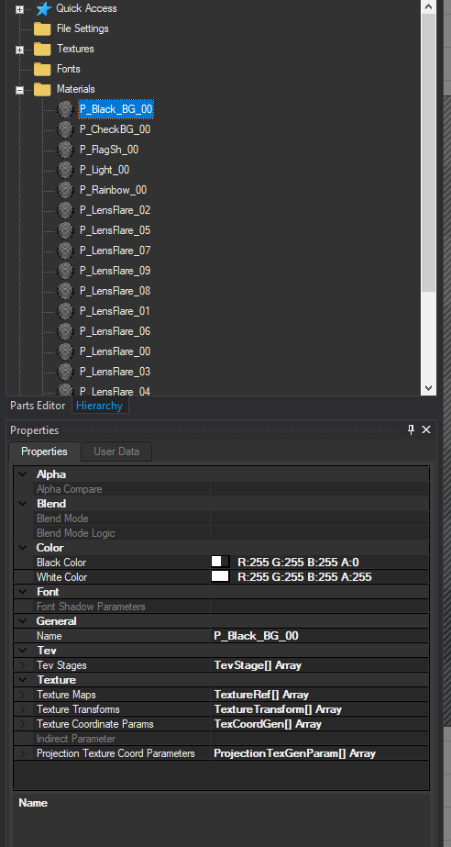Image resolution: width=451 pixels, height=847 pixels.
Task: Collapse the Font property category
Action: point(23,592)
